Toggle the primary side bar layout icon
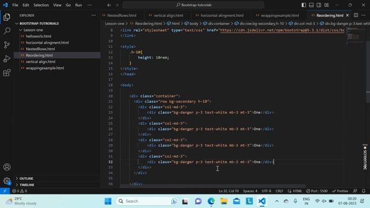Screen dimensions: 370x208 tap(304, 5)
